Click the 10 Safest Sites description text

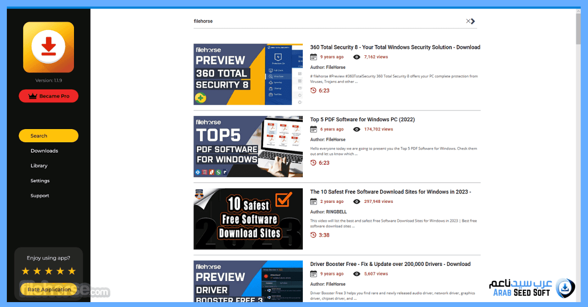393,223
